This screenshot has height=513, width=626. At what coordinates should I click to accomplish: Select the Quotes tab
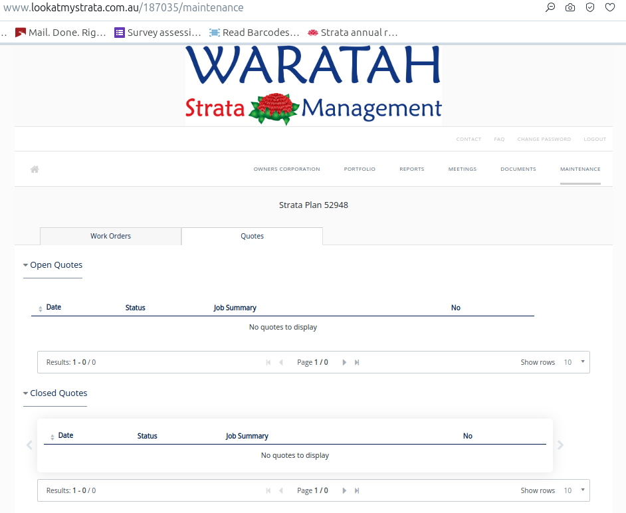(x=252, y=237)
